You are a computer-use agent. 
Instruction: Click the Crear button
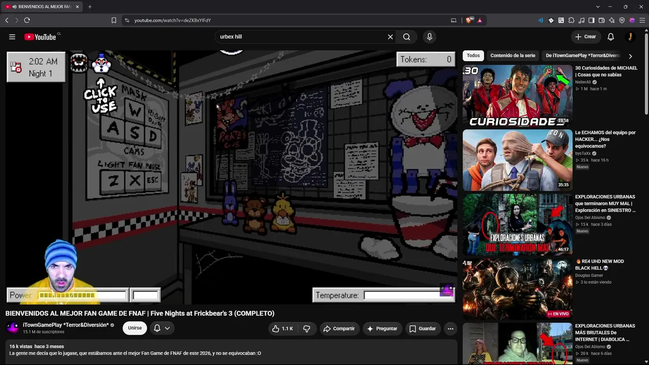(x=586, y=37)
